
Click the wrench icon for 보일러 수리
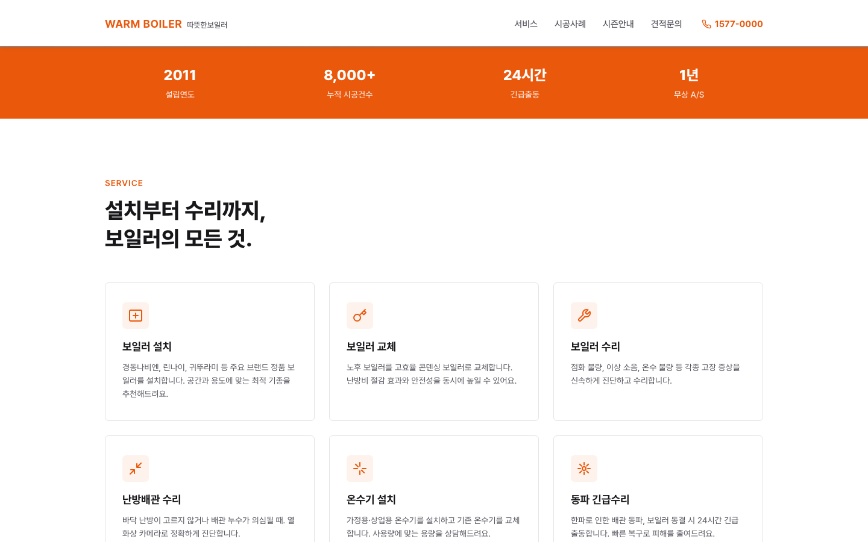[x=584, y=316]
